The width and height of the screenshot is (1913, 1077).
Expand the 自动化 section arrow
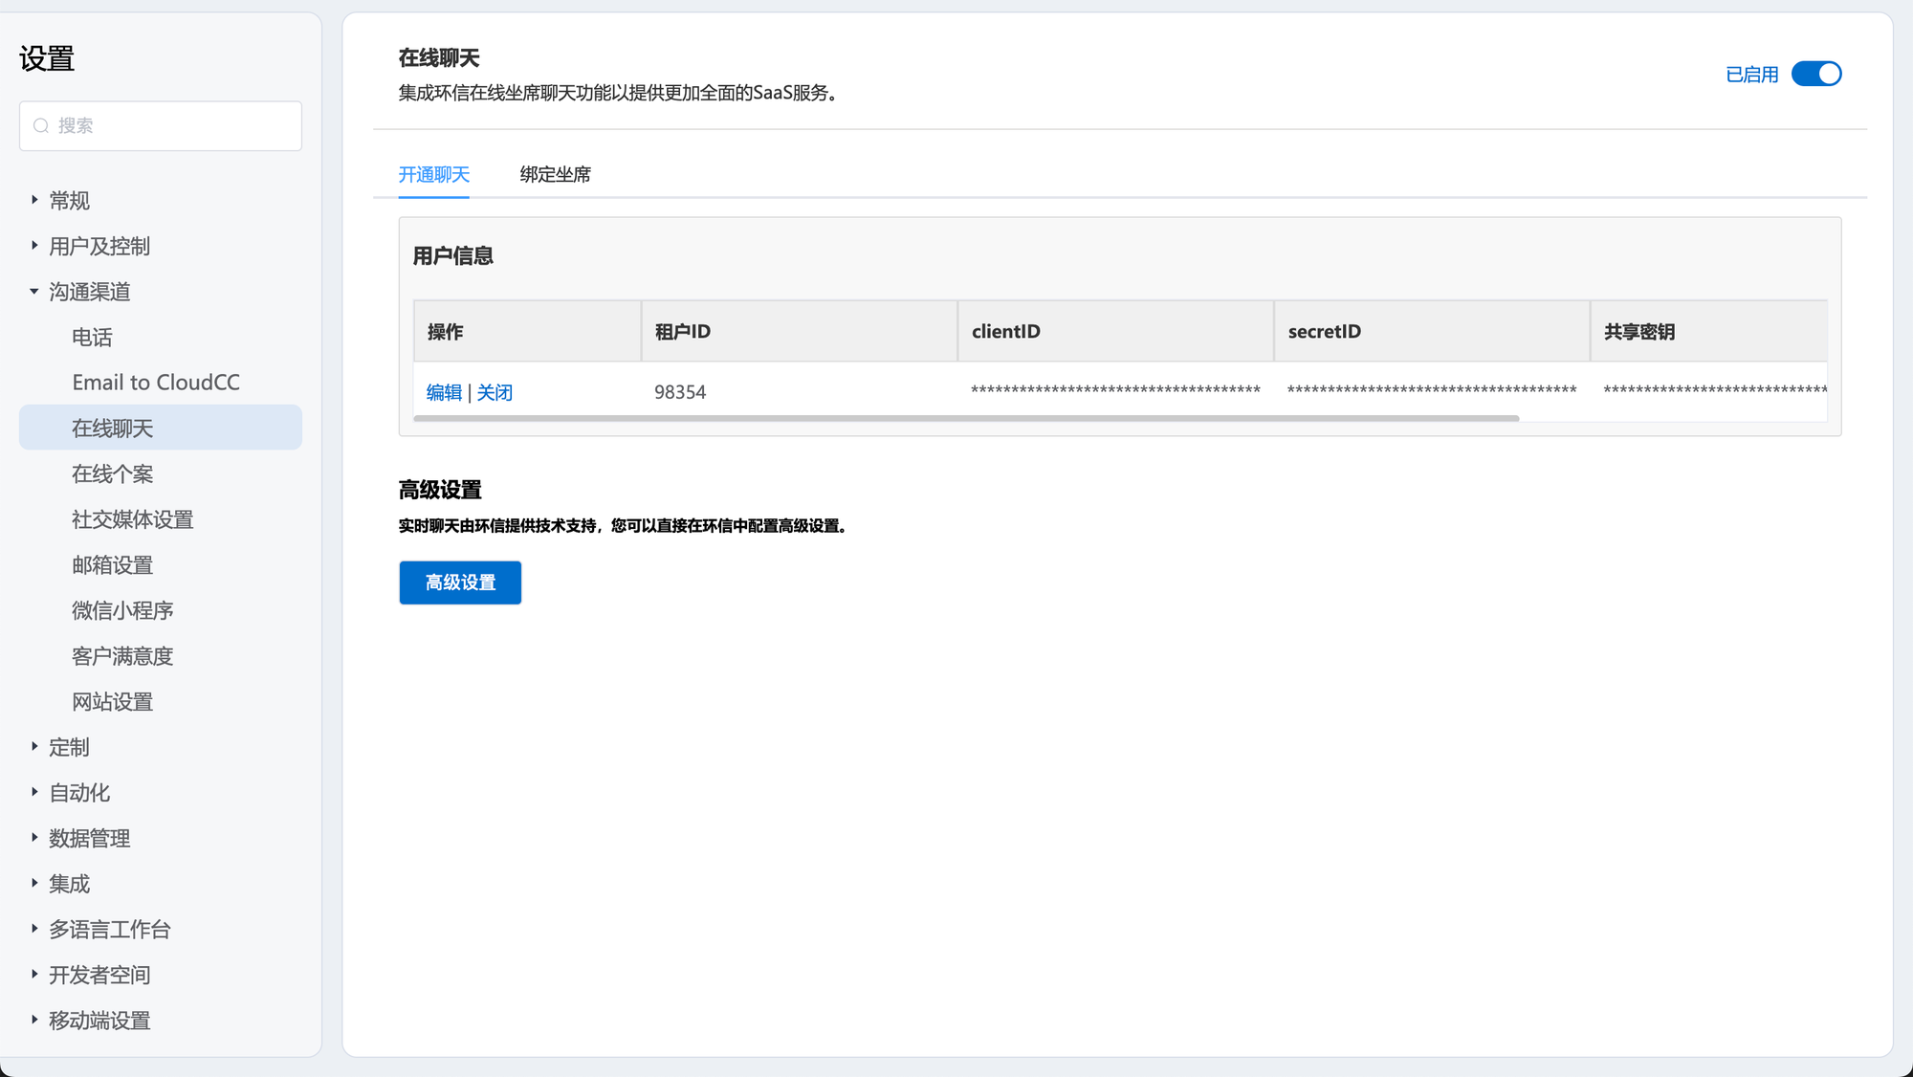34,792
